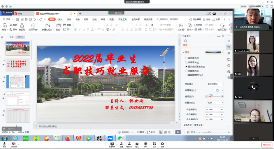Click the 全部应用 apply to all button

coord(187,125)
